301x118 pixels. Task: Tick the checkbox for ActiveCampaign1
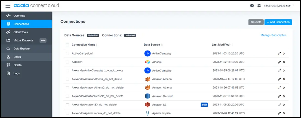[67, 53]
